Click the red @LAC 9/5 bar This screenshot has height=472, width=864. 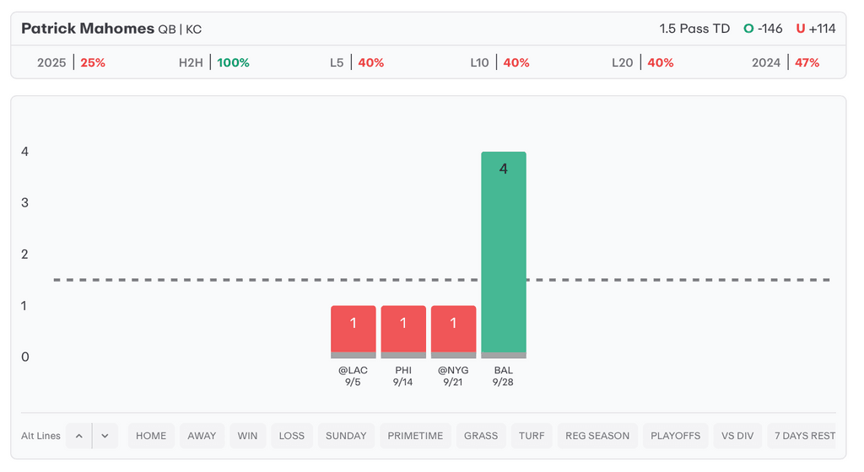click(x=354, y=330)
